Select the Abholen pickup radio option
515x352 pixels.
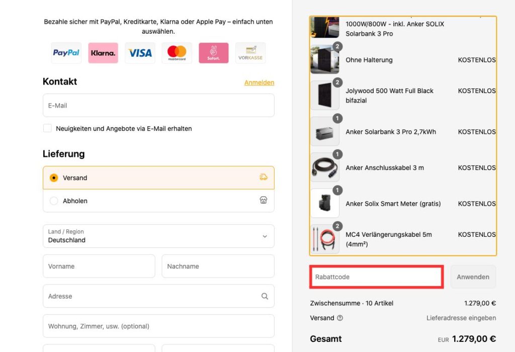click(54, 201)
